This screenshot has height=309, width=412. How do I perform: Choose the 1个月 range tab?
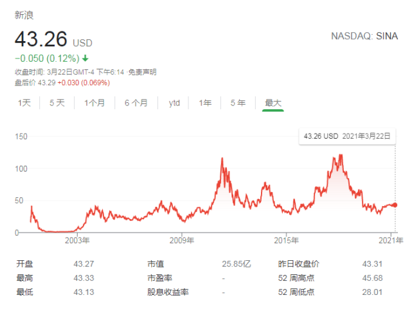tap(94, 103)
